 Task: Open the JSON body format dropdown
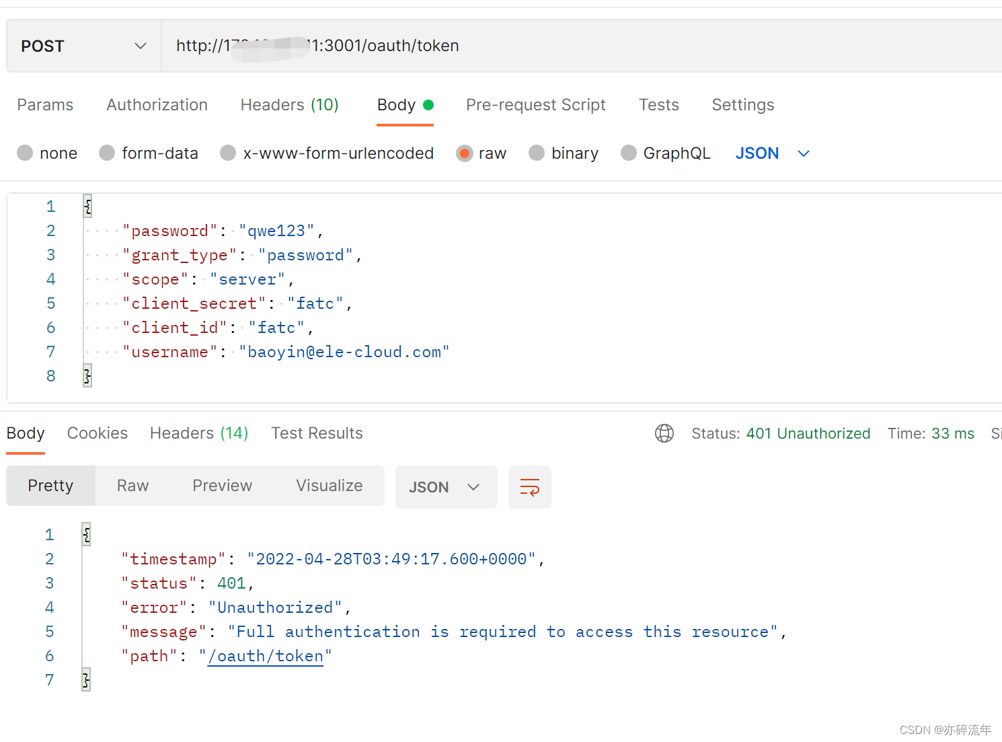773,153
